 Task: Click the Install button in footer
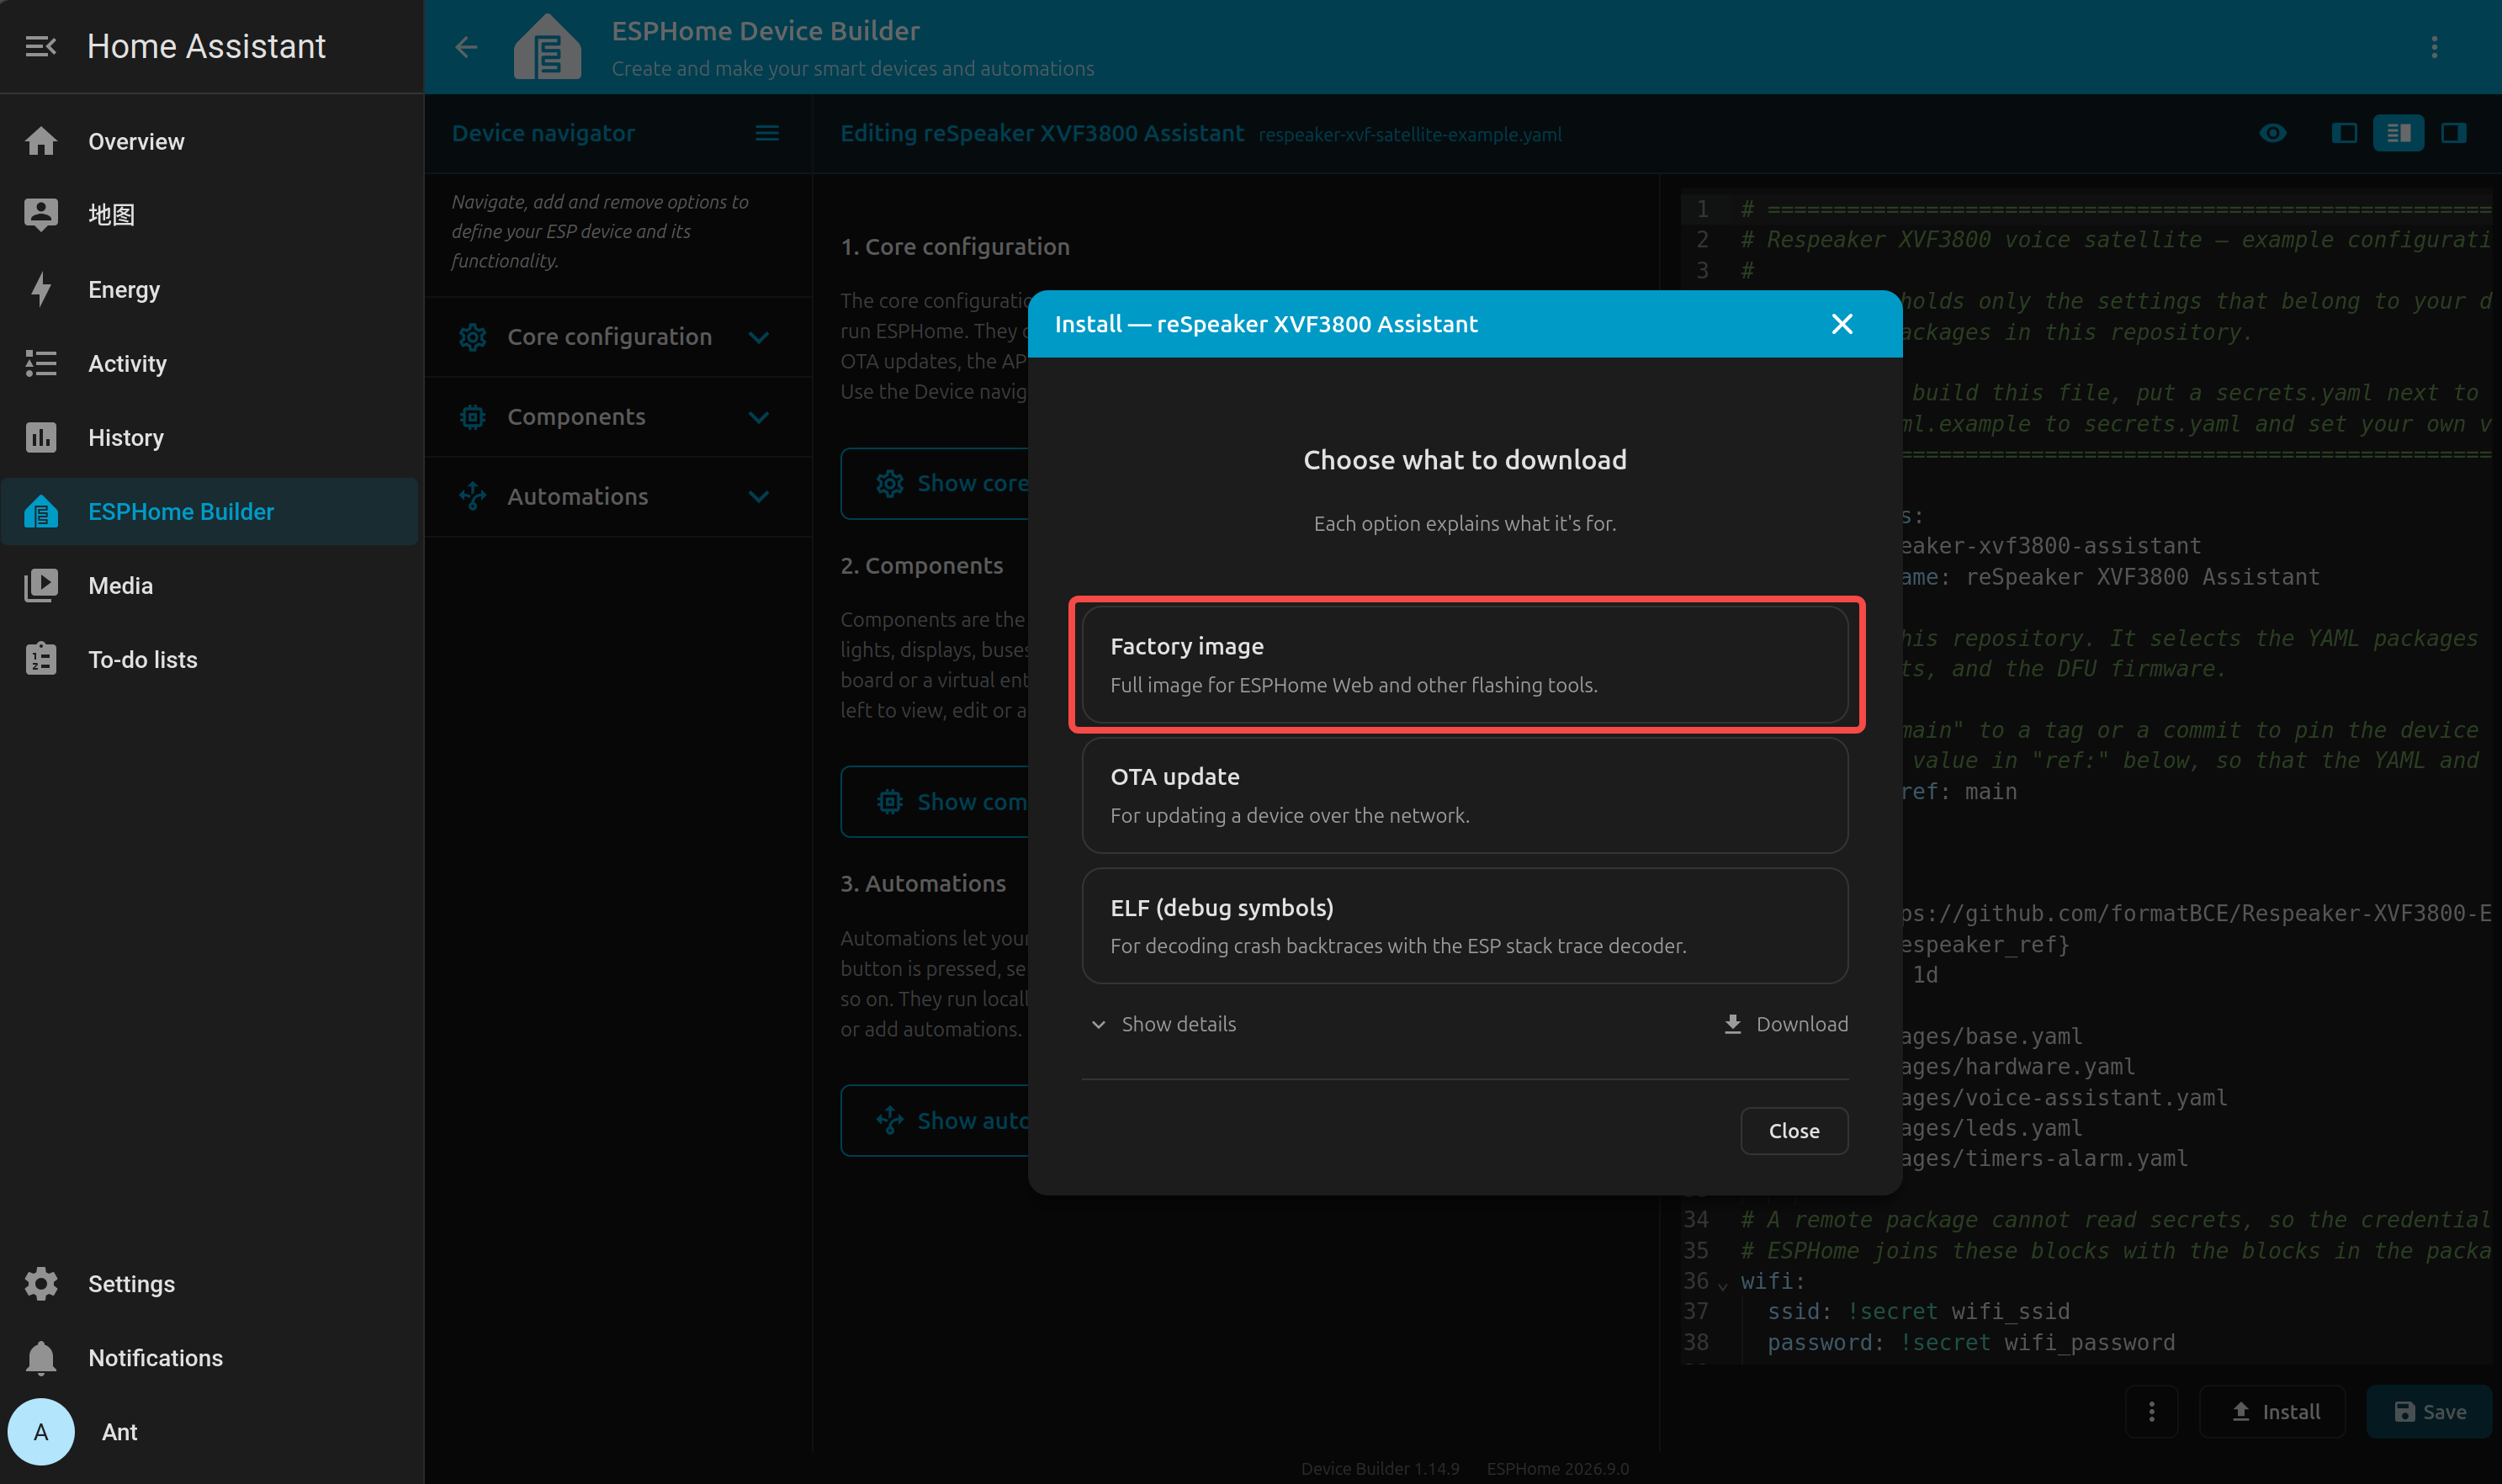coord(2273,1412)
